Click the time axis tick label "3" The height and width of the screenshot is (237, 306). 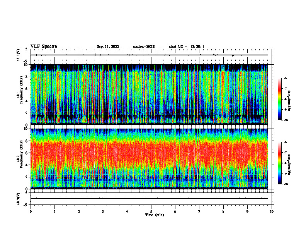[103, 211]
